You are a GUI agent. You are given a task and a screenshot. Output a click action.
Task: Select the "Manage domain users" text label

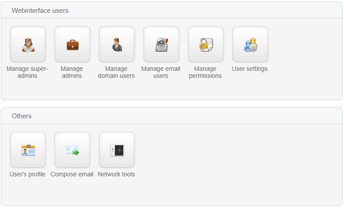(x=116, y=72)
